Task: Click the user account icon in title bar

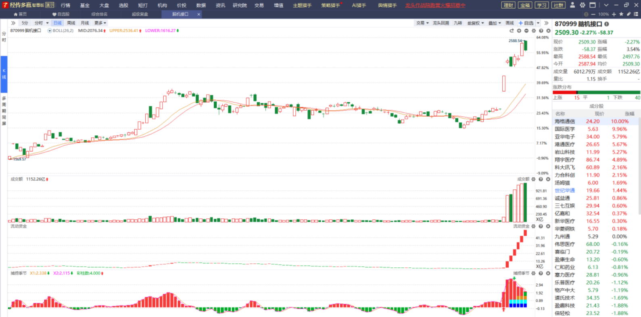Action: [572, 5]
